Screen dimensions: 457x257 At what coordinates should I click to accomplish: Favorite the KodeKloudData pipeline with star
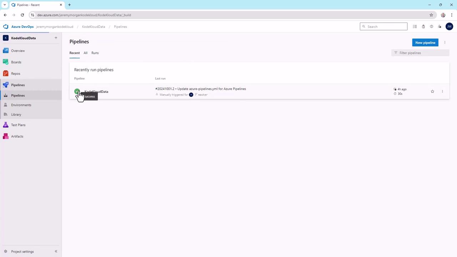432,92
